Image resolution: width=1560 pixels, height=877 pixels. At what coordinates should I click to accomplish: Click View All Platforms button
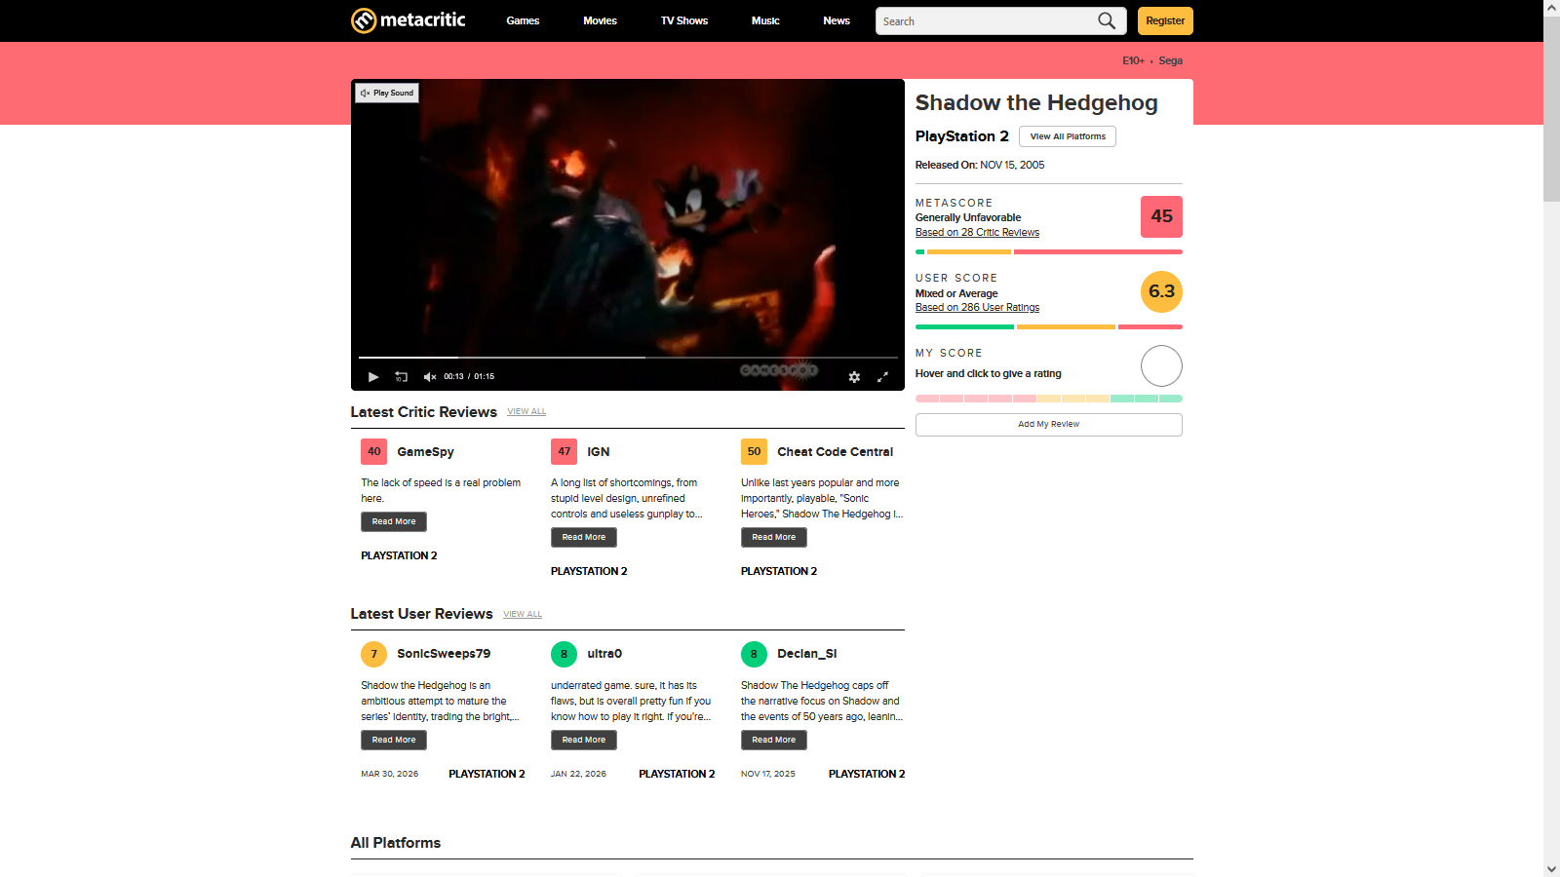tap(1068, 136)
